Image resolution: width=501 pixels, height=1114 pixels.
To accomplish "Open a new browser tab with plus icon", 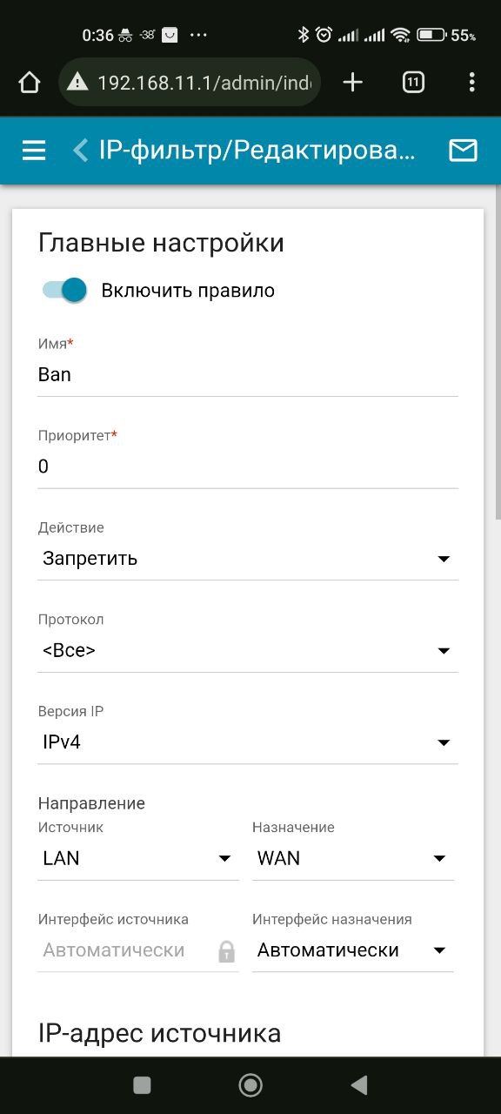I will (x=352, y=83).
